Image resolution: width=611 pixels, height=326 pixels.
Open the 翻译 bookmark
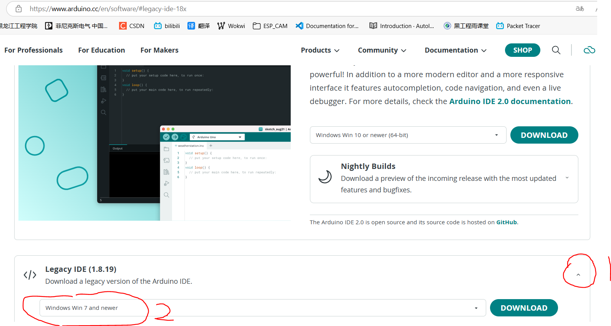coord(199,26)
